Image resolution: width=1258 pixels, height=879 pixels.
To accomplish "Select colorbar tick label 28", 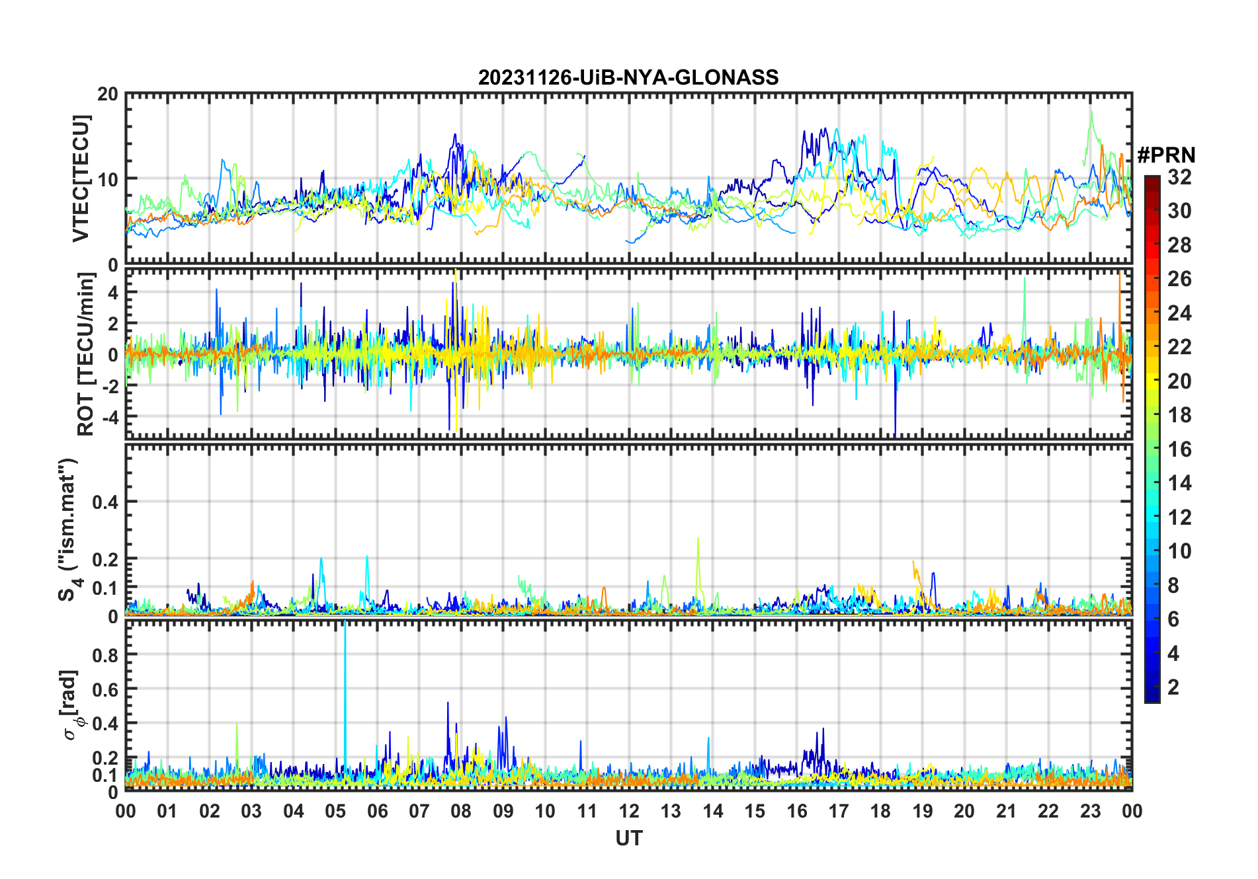I will click(x=1179, y=245).
